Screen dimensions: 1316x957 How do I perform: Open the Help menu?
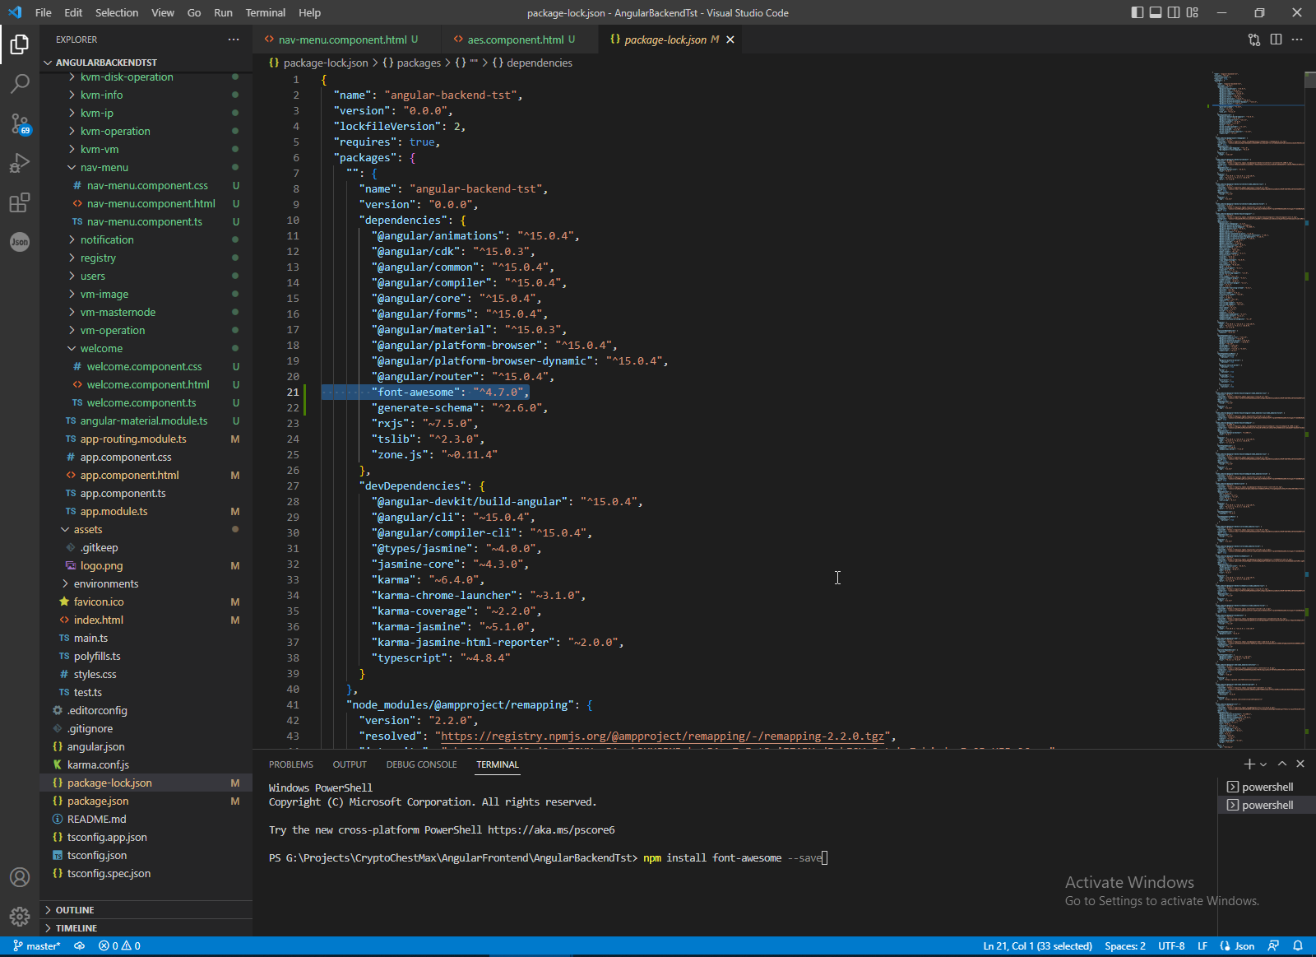tap(310, 12)
